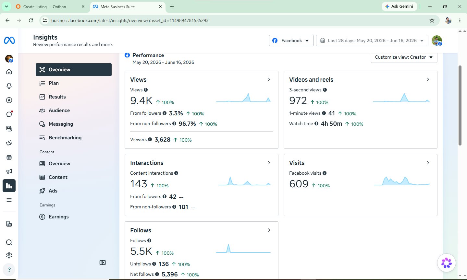Viewport: 467px width, 280px height.
Task: Open Ads under Content section
Action: 74,191
